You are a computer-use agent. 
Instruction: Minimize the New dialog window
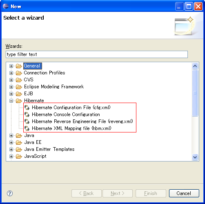[x=179, y=7]
